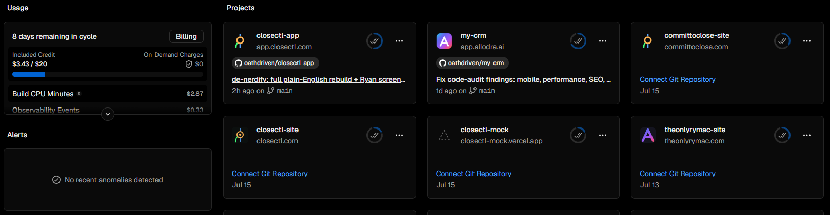Click the Projects section heading
This screenshot has width=830, height=215.
coord(241,8)
